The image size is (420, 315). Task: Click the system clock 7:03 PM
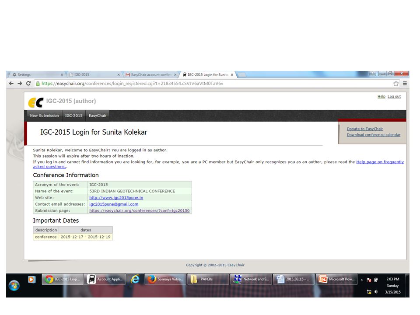(x=393, y=279)
